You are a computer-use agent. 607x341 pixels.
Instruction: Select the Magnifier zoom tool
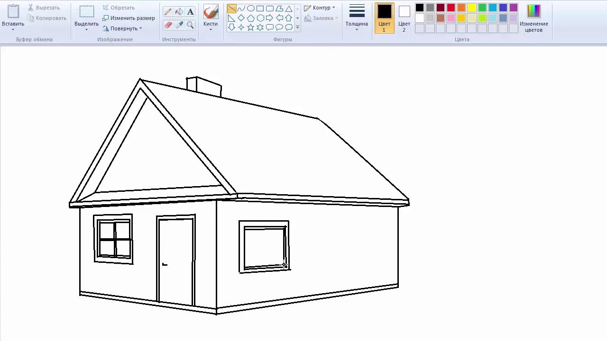pos(190,25)
